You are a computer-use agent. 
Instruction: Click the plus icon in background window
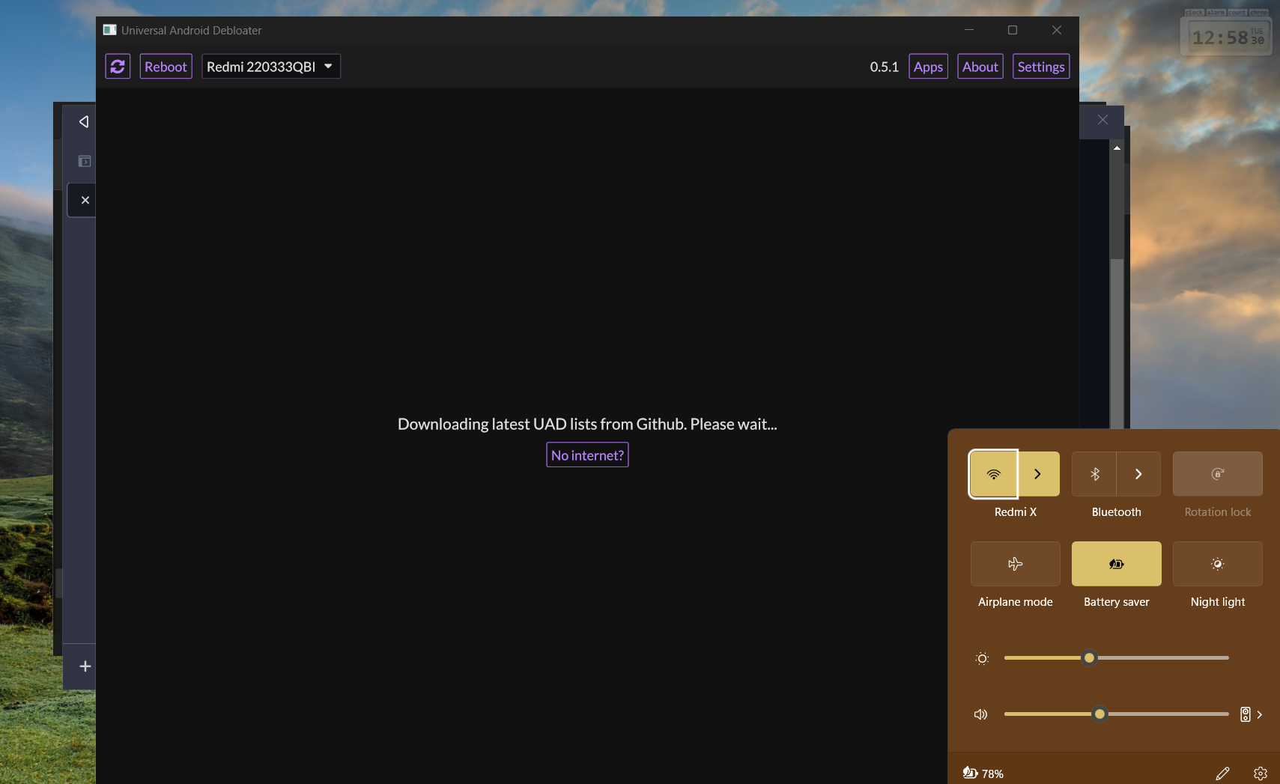tap(85, 666)
